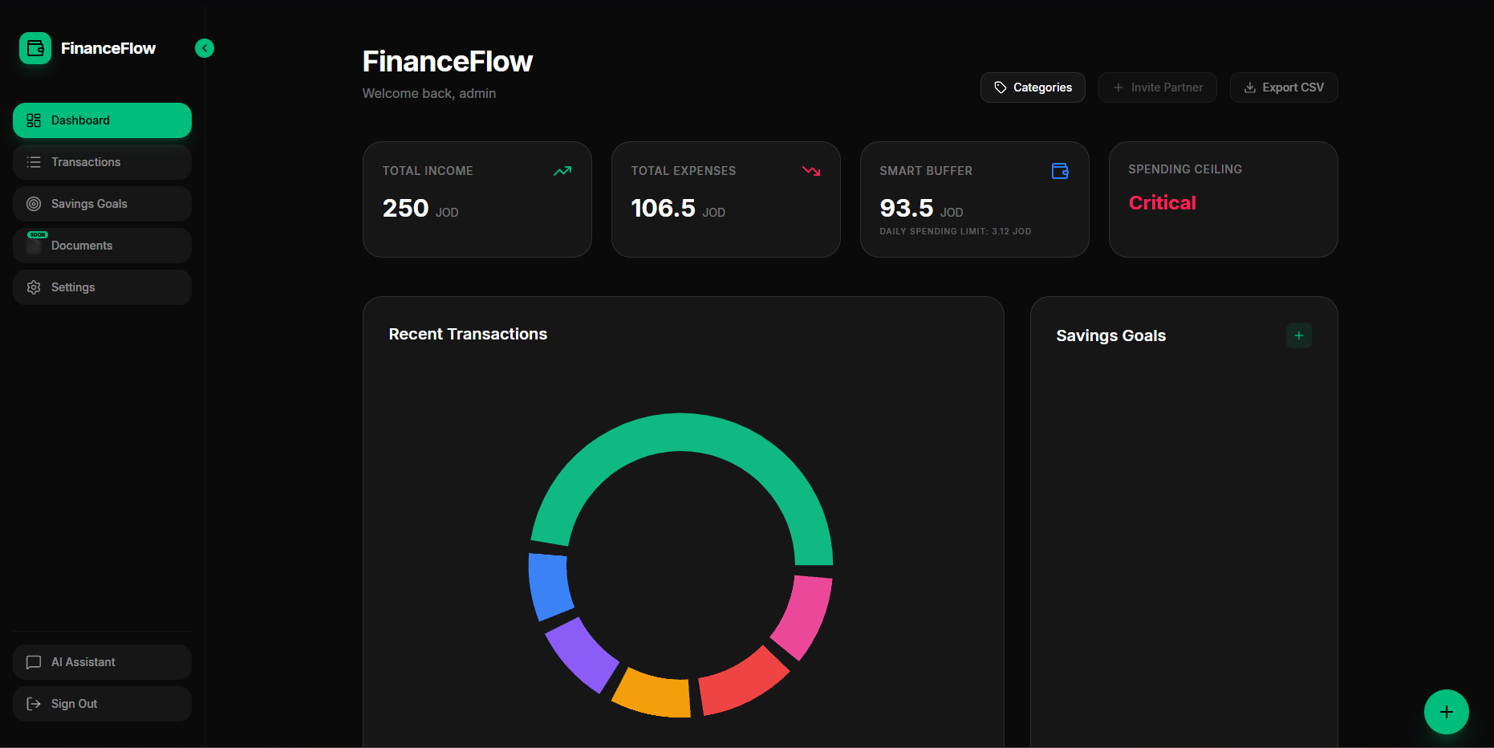Click the wallet icon on Smart Buffer card
The height and width of the screenshot is (748, 1494).
(x=1060, y=171)
